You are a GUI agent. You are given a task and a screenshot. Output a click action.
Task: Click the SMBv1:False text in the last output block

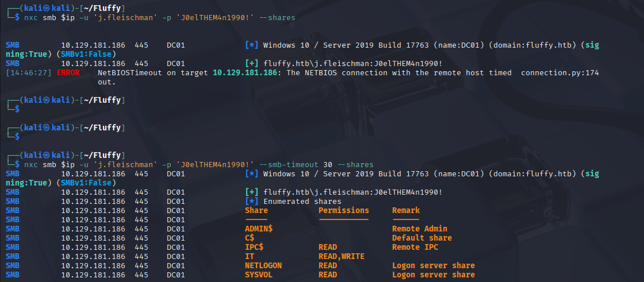[x=86, y=182]
